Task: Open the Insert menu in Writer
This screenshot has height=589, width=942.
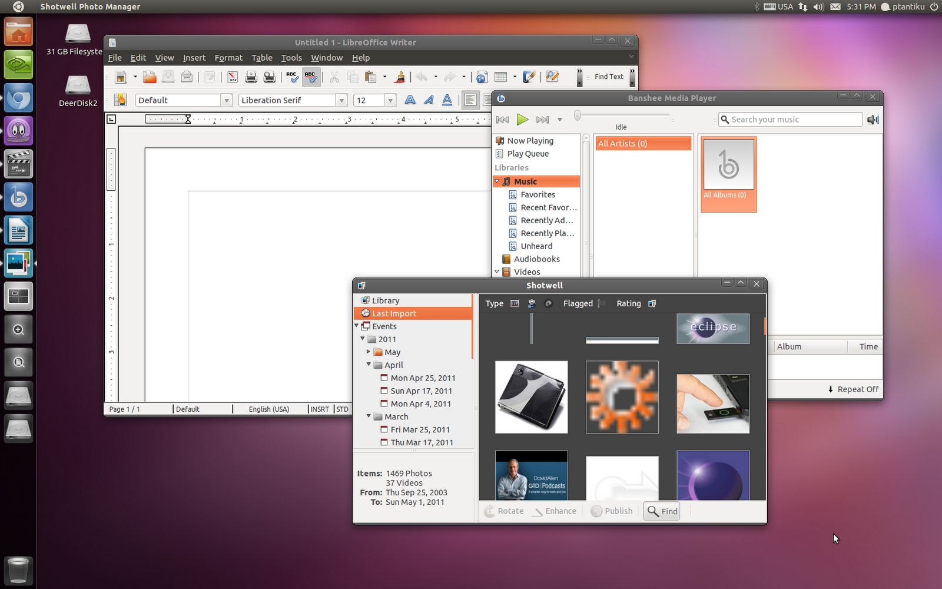Action: (194, 58)
